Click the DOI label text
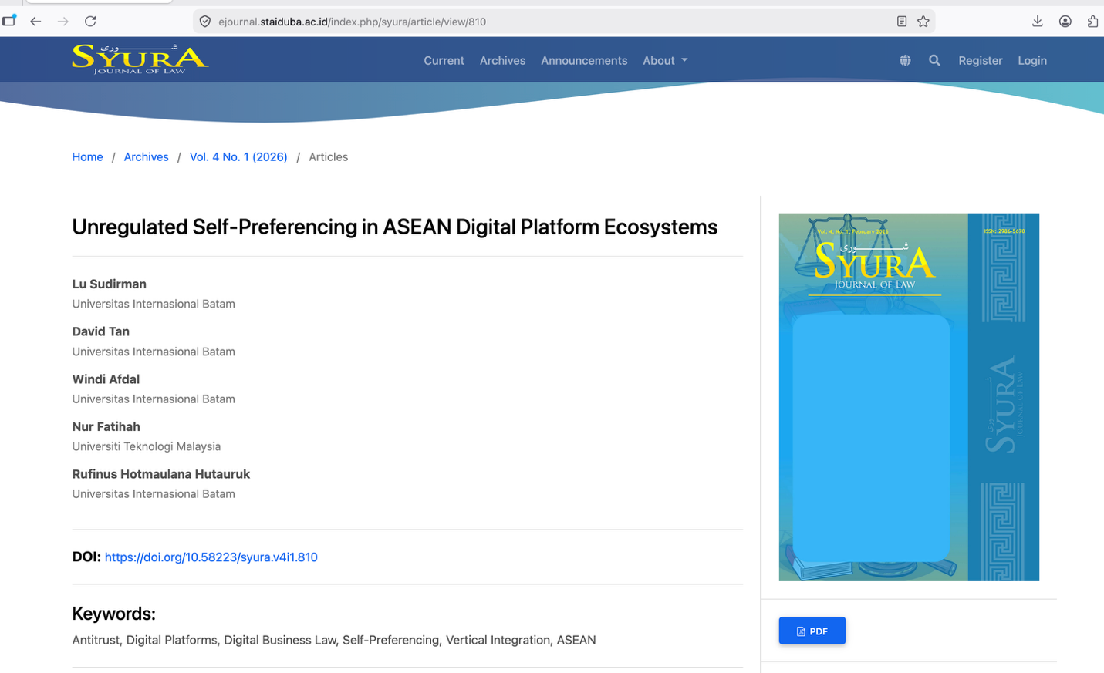 pos(86,557)
